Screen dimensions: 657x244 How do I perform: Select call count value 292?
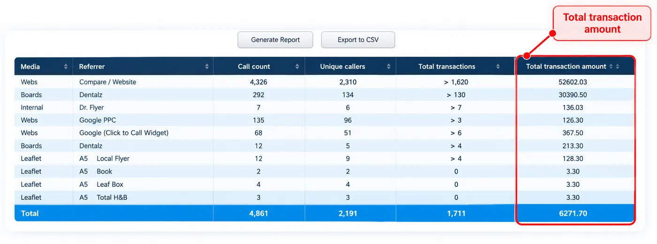click(259, 95)
